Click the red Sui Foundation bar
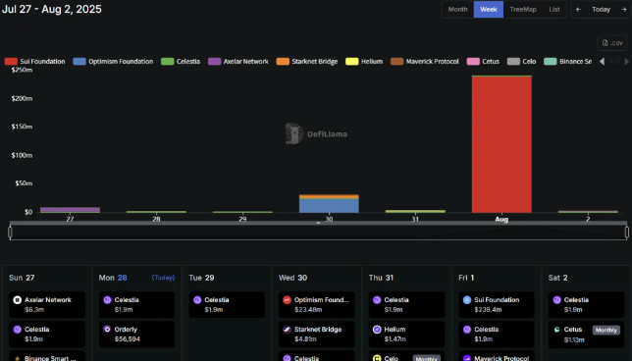Screen dimensions: 632x362 (x=501, y=144)
